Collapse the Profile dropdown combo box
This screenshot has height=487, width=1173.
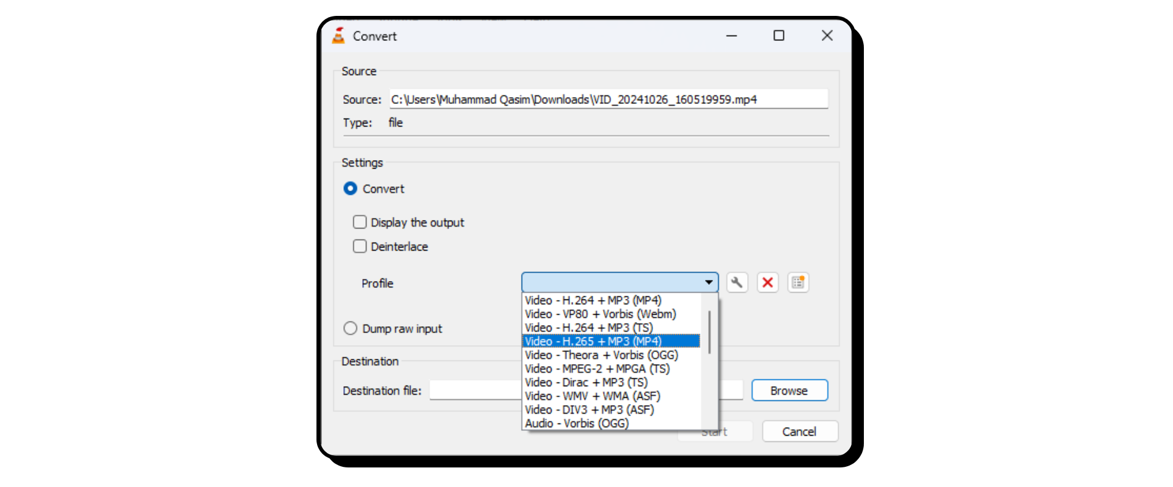coord(619,282)
